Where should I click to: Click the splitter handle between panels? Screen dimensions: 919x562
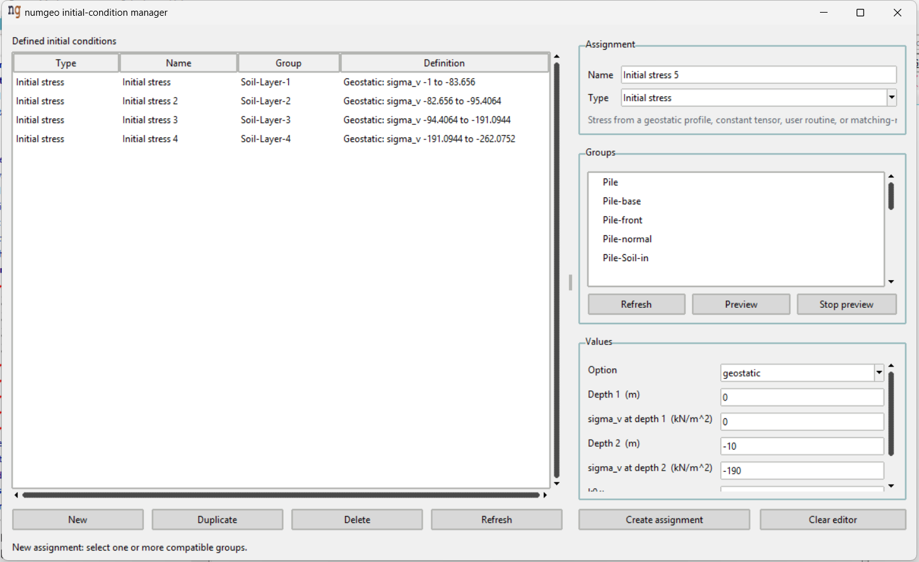click(x=570, y=282)
